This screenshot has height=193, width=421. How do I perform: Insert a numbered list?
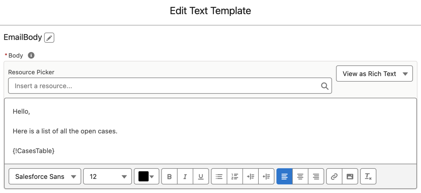click(x=235, y=176)
